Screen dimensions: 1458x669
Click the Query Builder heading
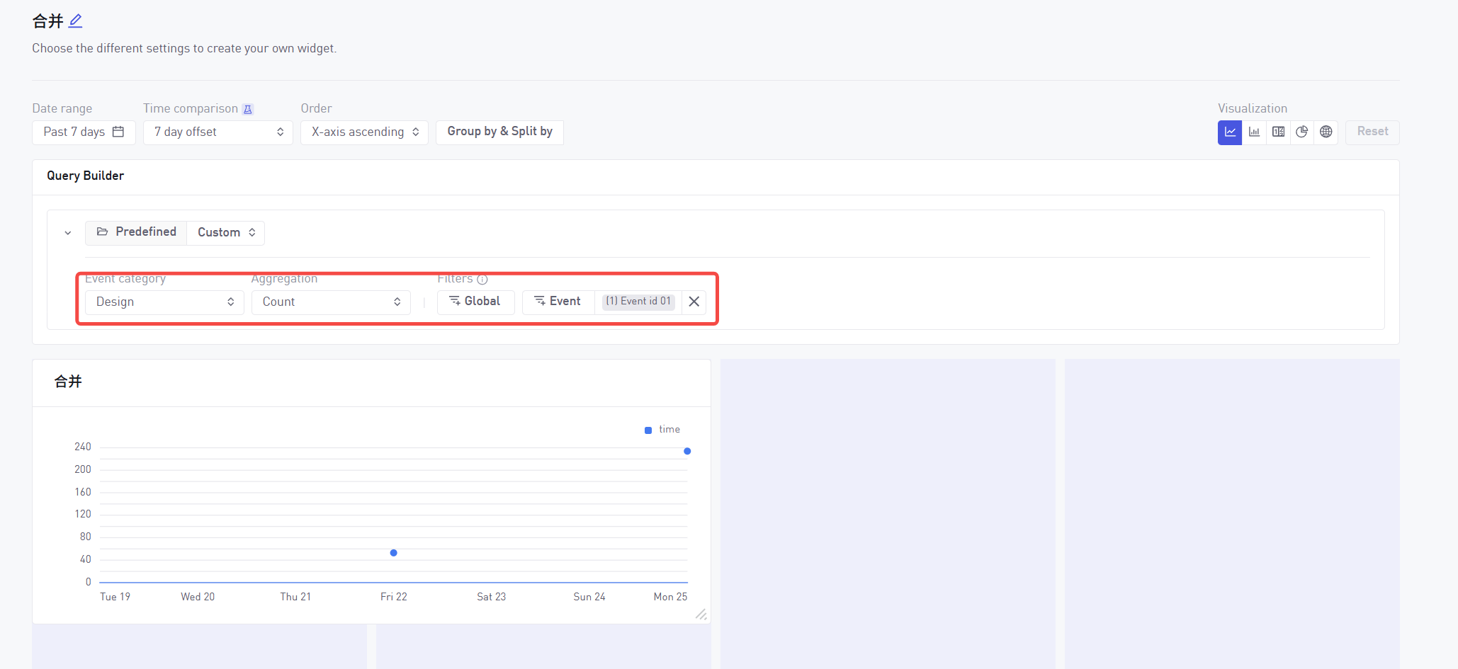pyautogui.click(x=85, y=176)
